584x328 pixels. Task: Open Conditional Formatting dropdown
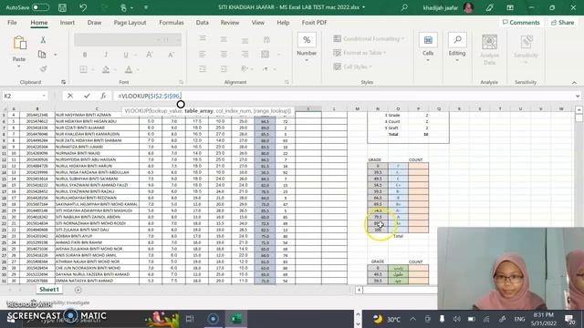pyautogui.click(x=369, y=38)
